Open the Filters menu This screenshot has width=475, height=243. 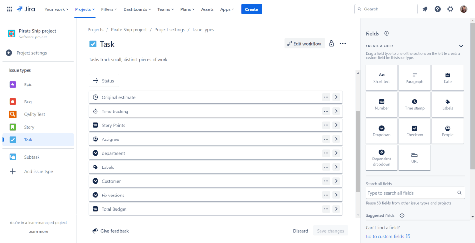109,9
